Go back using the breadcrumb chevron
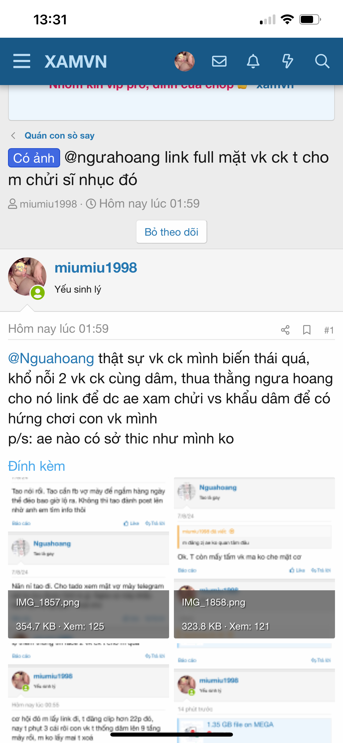The height and width of the screenshot is (743, 343). pyautogui.click(x=13, y=136)
